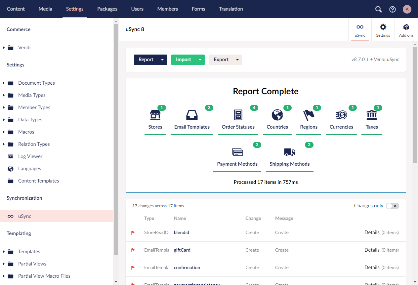Viewport: 418px width, 285px height.
Task: Expand the Member Types tree node
Action: click(x=4, y=107)
